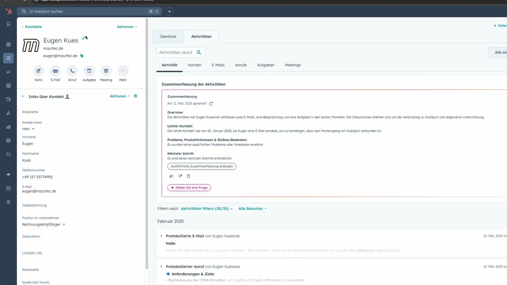Click Ausführliche Zusammenfassung anzeigen
Viewport: 507px width, 285px height.
point(201,166)
